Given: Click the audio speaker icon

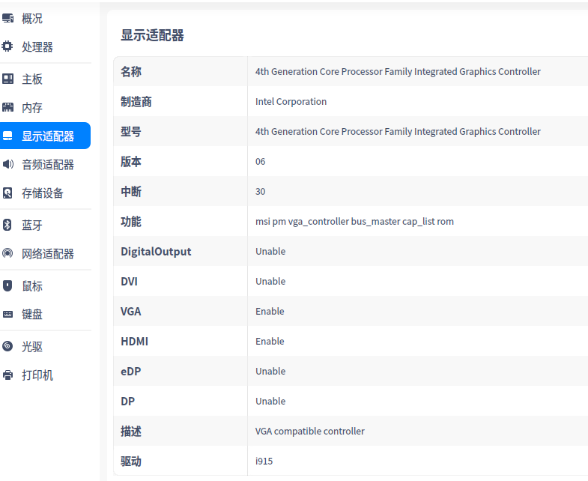Looking at the screenshot, I should click(x=7, y=164).
